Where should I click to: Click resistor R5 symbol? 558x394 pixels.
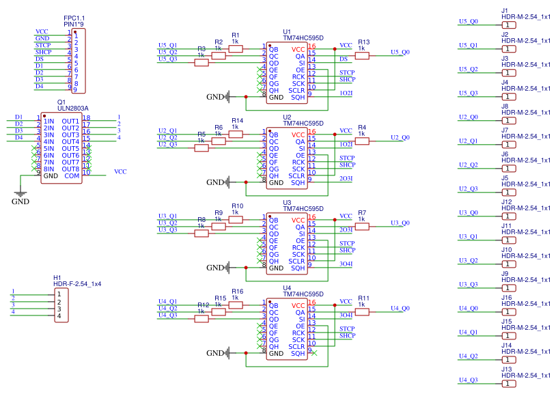pos(201,148)
